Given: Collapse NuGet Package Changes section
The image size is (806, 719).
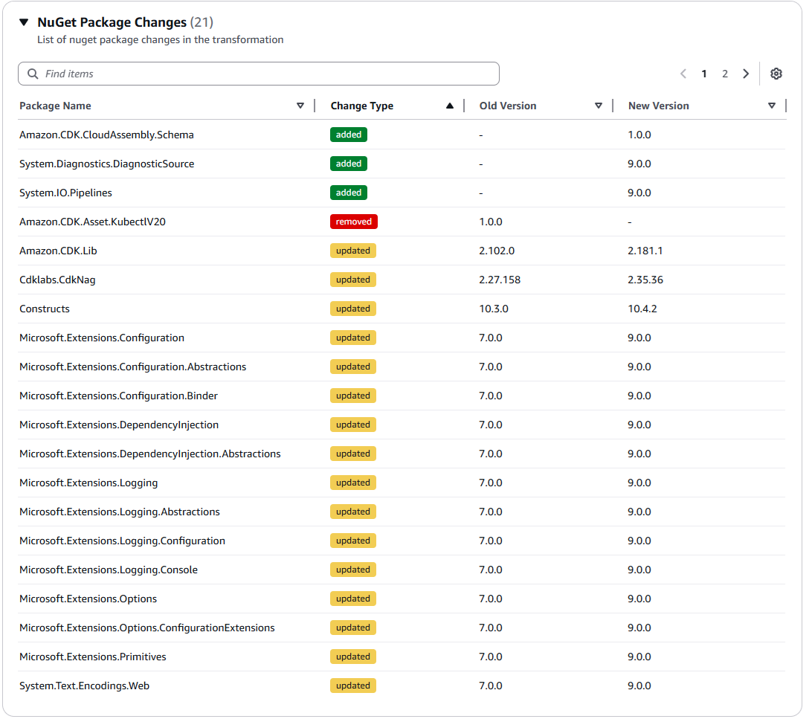Looking at the screenshot, I should [24, 22].
